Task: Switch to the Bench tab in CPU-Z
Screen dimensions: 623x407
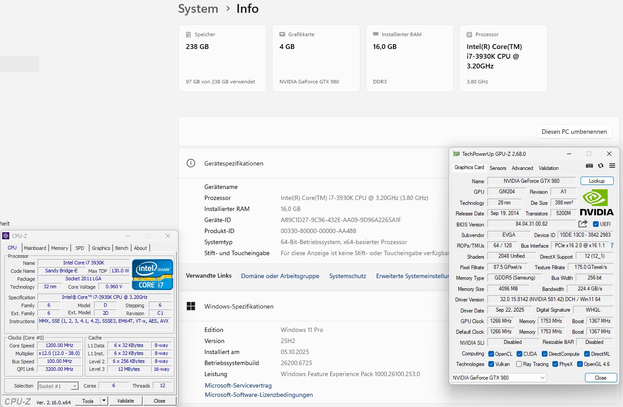Action: tap(122, 248)
